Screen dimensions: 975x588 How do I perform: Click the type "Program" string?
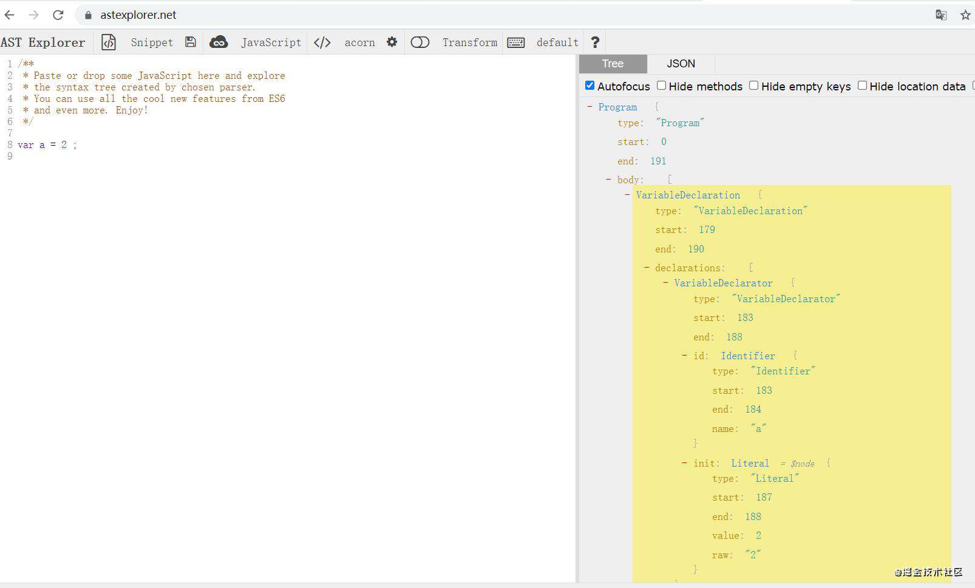[680, 123]
